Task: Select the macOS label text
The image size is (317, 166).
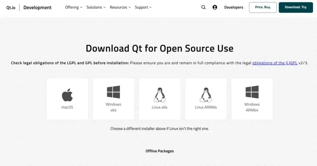Action: pos(67,107)
